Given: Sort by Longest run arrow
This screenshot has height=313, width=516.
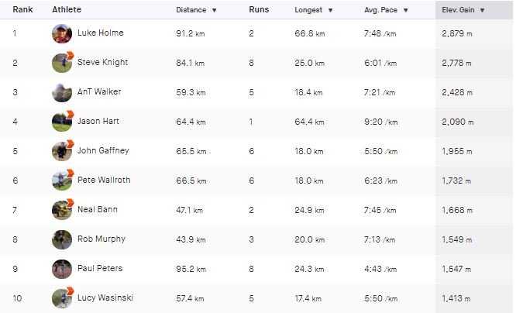Looking at the screenshot, I should point(330,10).
